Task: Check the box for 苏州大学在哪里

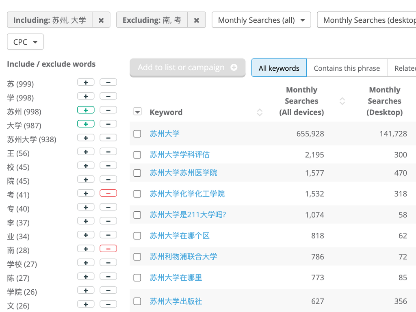Action: point(137,277)
